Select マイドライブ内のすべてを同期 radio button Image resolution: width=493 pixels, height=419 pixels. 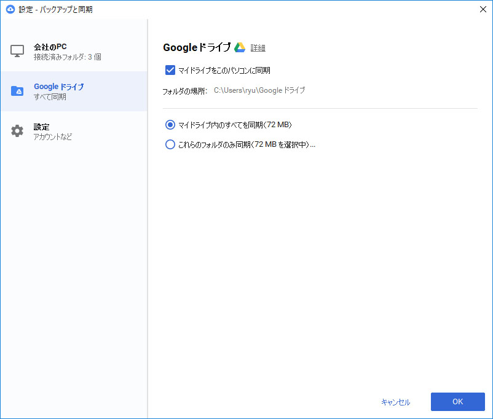tap(170, 125)
